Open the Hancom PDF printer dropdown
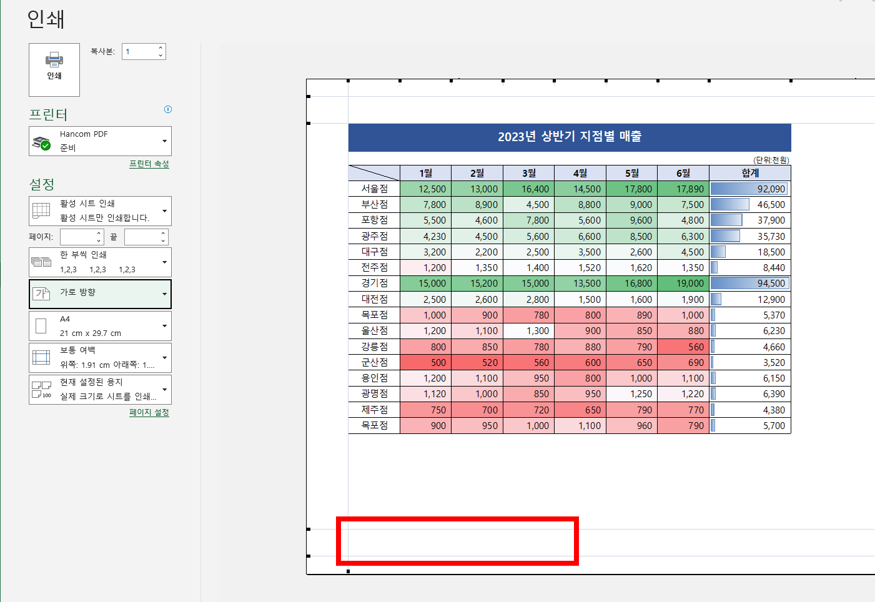The width and height of the screenshot is (875, 602). [x=100, y=141]
